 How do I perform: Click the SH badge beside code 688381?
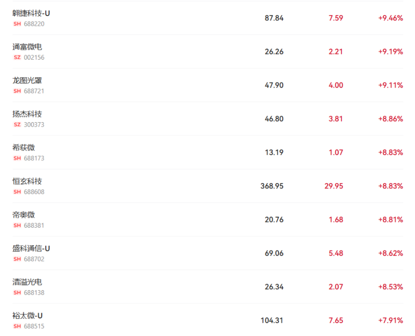17,225
